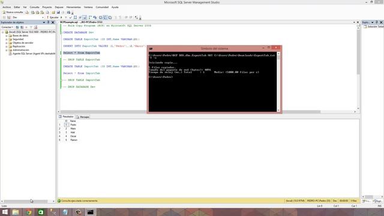Viewport: 384px width, 216px height.
Task: Toggle include client statistics
Action: [95, 17]
